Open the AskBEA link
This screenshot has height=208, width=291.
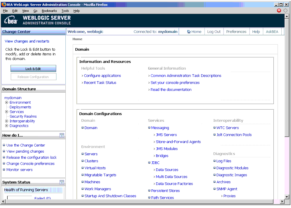pyautogui.click(x=272, y=32)
